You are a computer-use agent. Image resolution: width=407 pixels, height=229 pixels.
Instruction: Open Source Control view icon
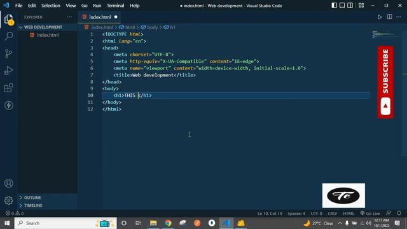pyautogui.click(x=8, y=53)
